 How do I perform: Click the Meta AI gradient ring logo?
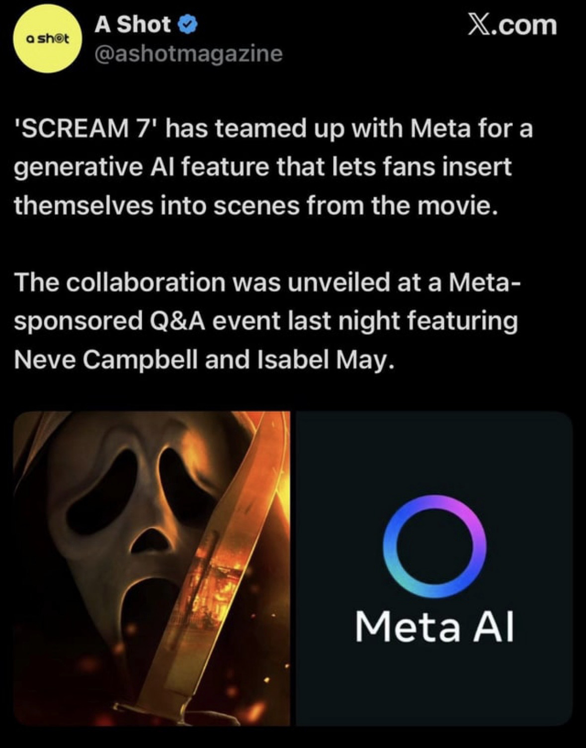[435, 546]
